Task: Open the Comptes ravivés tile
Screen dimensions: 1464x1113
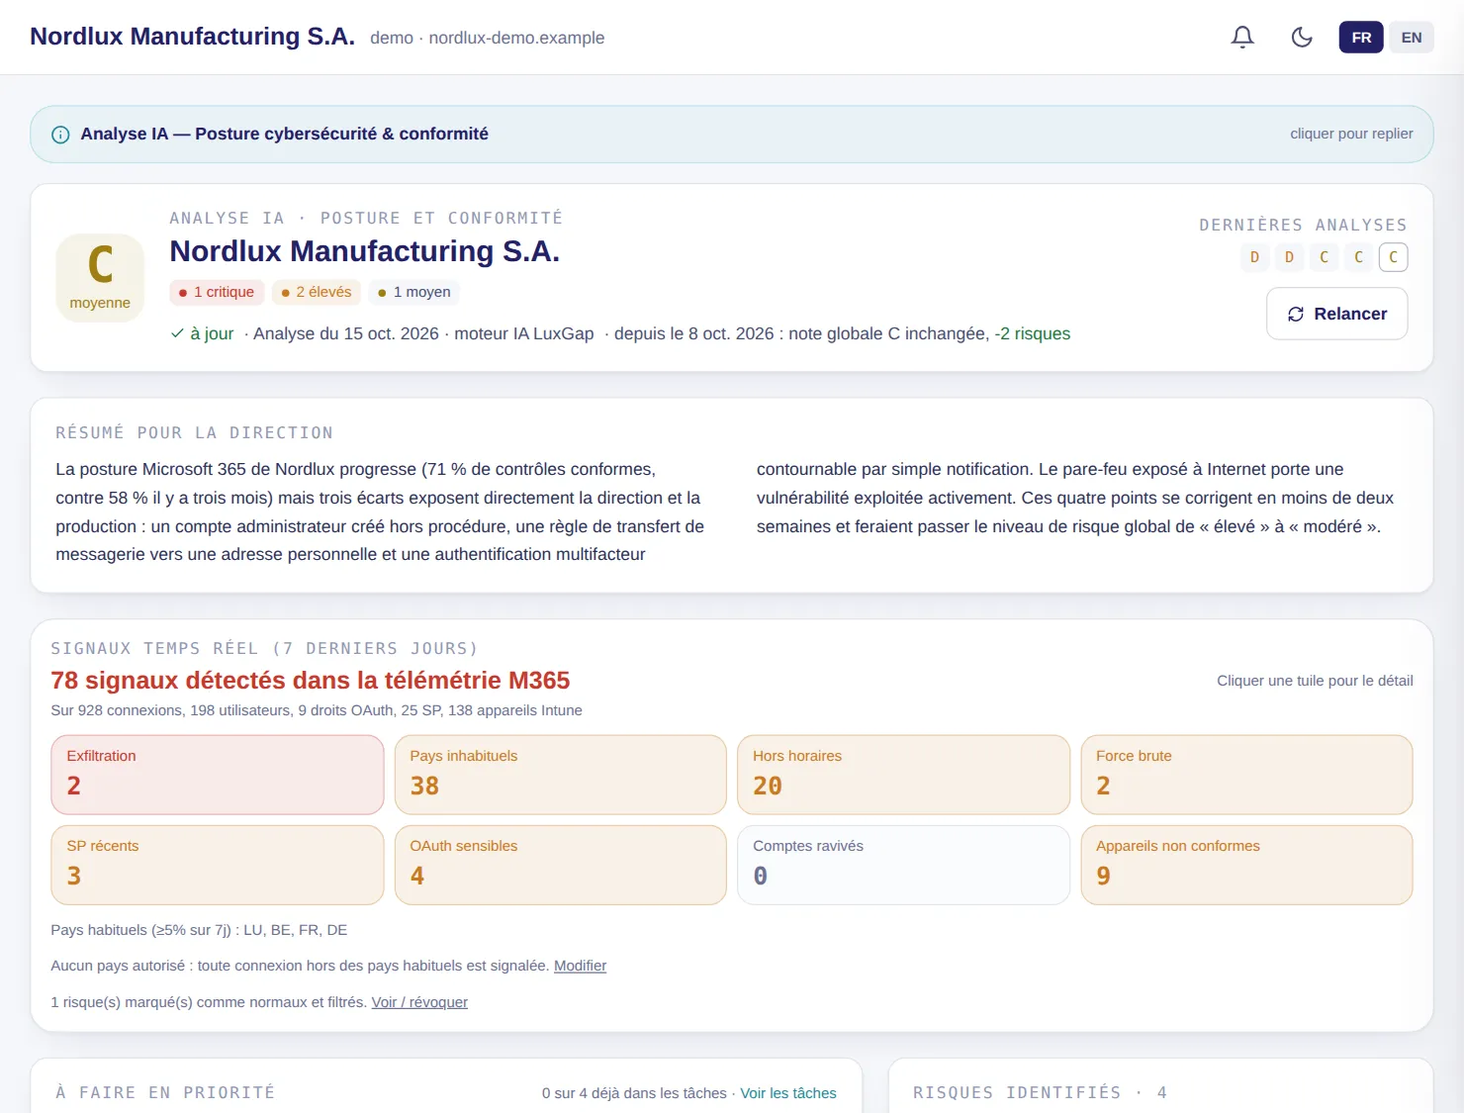Action: click(904, 865)
